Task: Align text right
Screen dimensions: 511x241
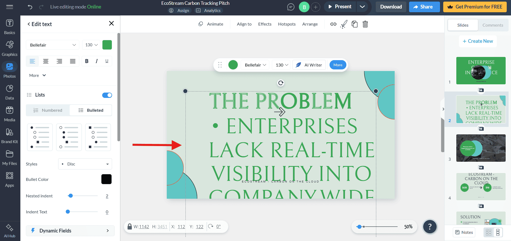Action: 59,61
